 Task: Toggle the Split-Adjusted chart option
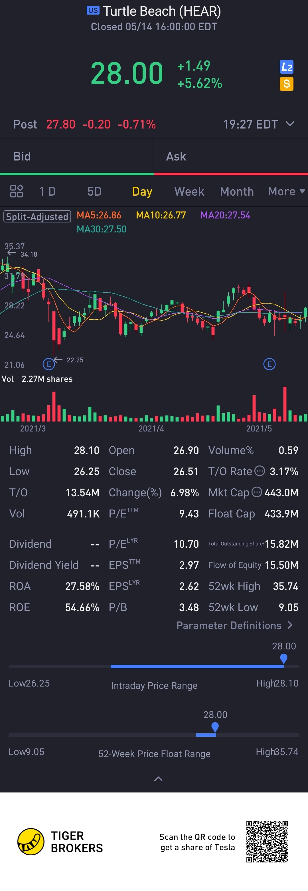[x=37, y=216]
